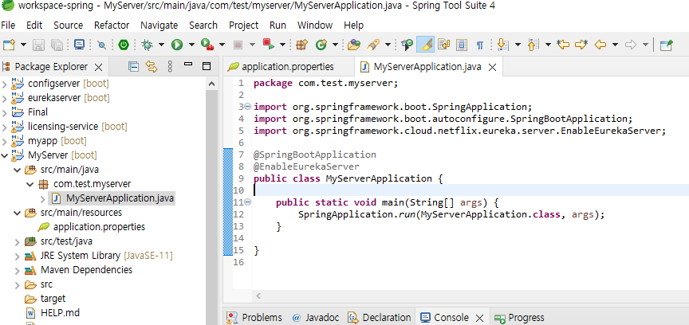
Task: Open Package Explorer View Menu dots
Action: coord(171,67)
